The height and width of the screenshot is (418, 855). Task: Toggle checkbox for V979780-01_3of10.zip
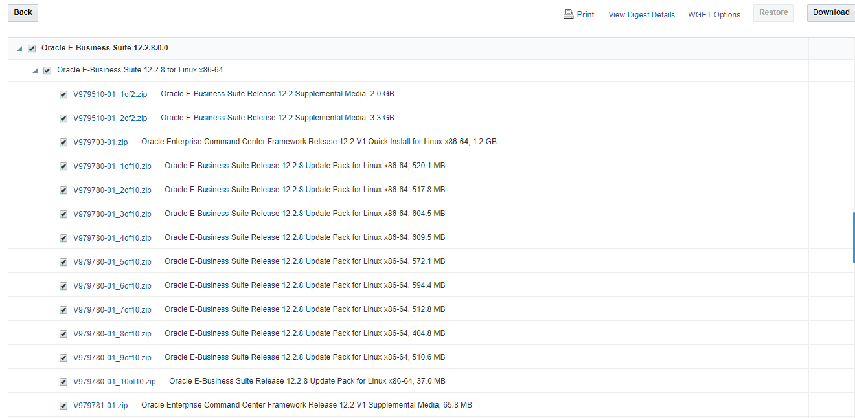[x=63, y=214]
